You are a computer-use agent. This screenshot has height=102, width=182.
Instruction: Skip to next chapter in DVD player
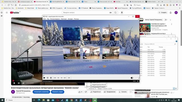65,78
